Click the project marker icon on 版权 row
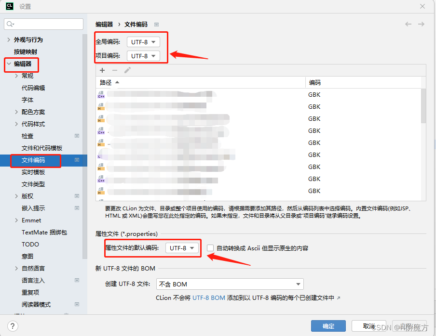This screenshot has width=436, height=336. 77,196
